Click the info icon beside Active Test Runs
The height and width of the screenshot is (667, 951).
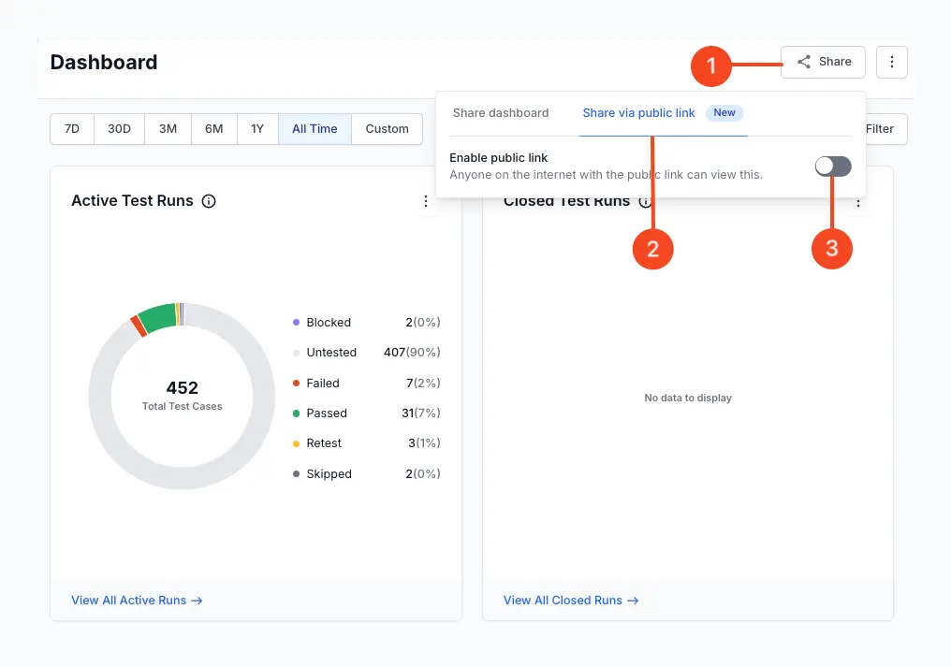[209, 201]
